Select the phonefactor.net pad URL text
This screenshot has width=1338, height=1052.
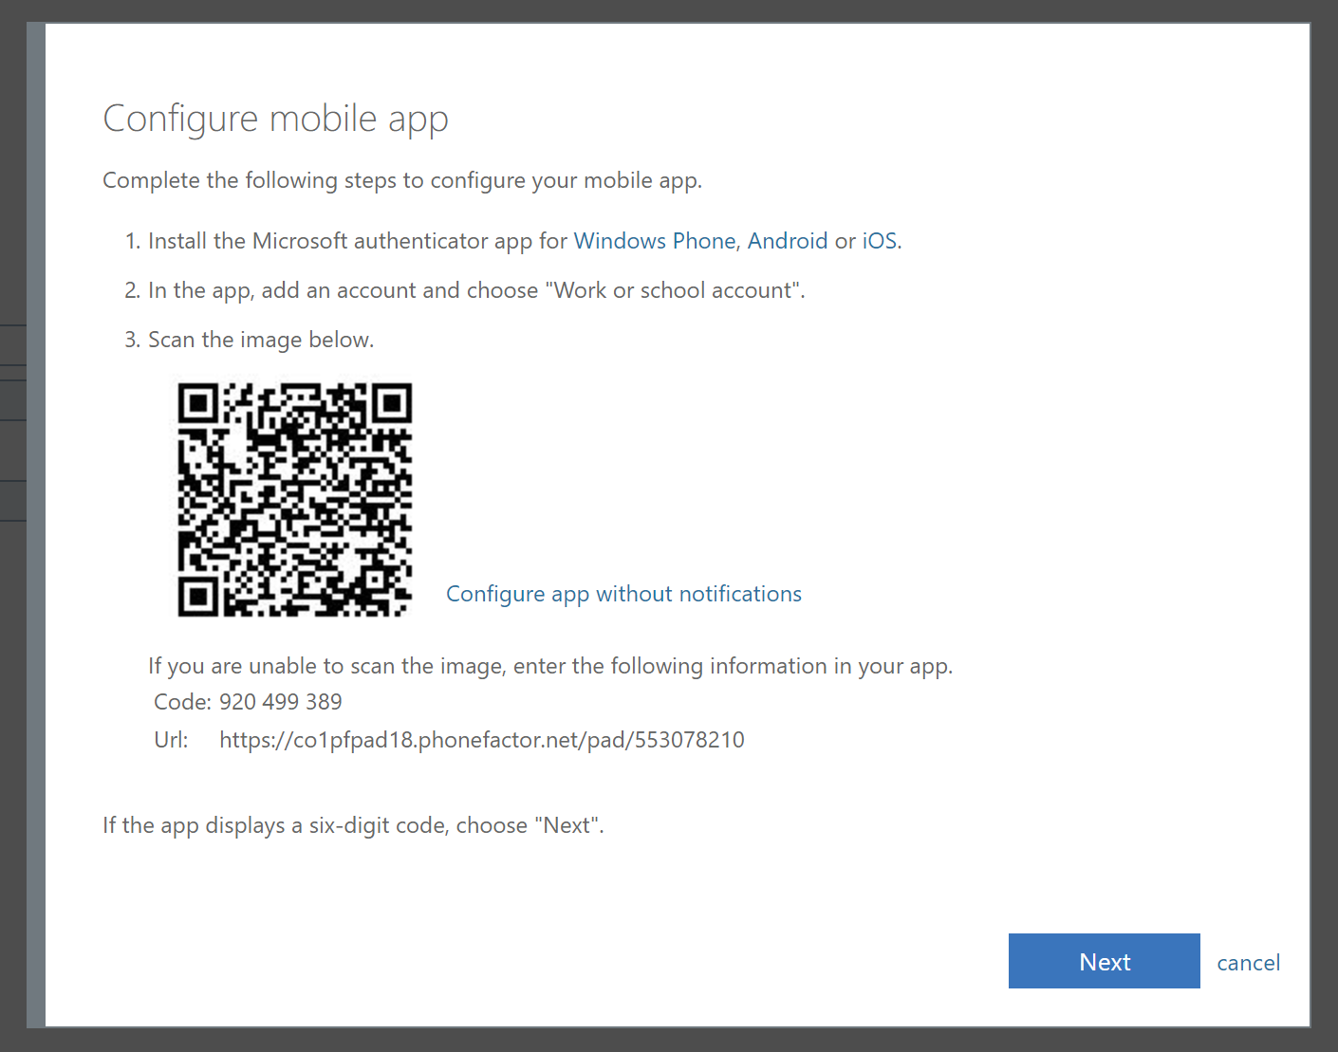[482, 740]
